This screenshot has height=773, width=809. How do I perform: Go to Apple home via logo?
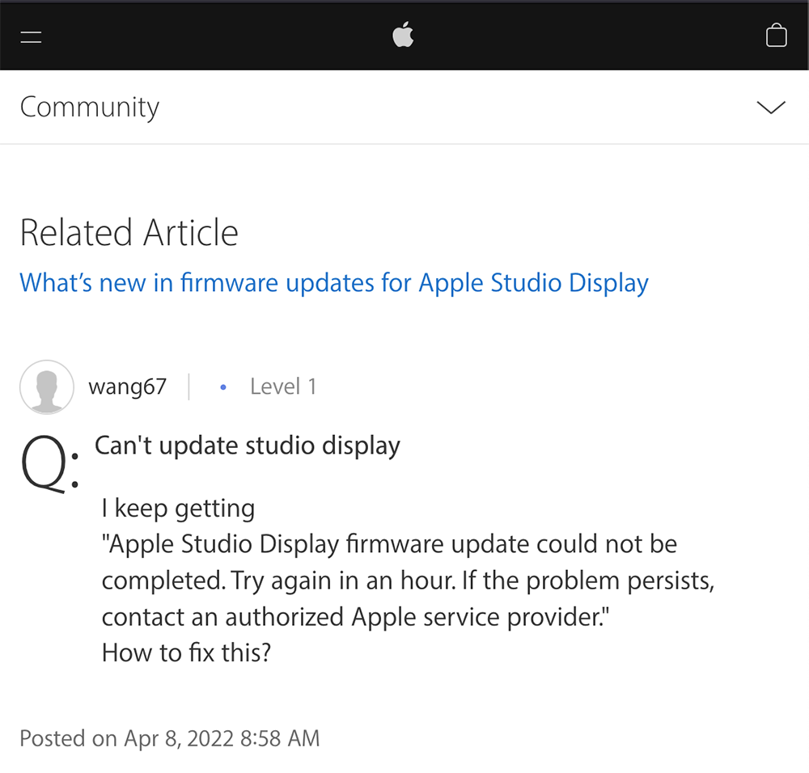pos(403,35)
